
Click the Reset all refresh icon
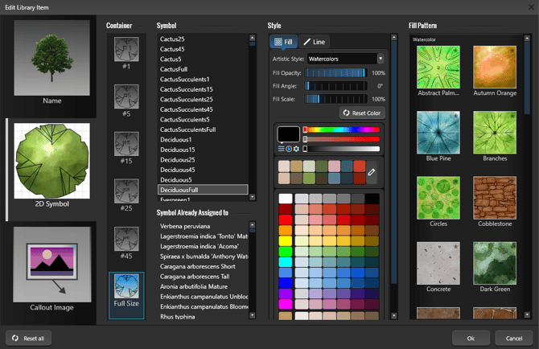[14, 338]
